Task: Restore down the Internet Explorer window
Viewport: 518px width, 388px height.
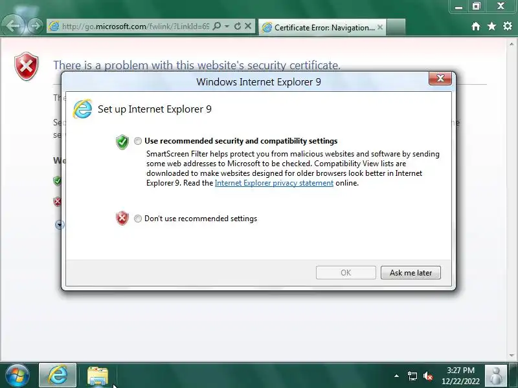Action: [x=476, y=6]
